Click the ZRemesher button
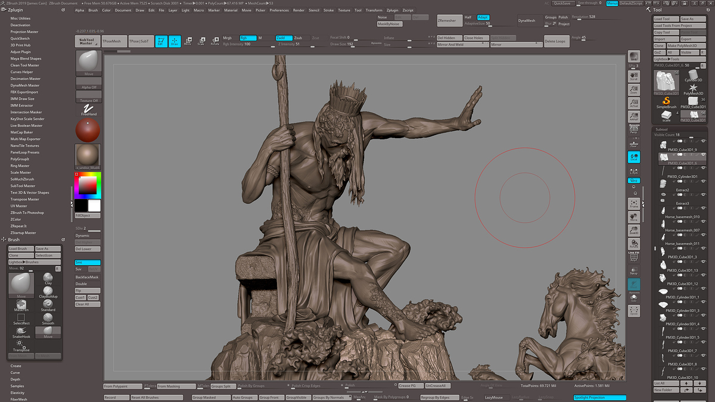 [x=449, y=20]
